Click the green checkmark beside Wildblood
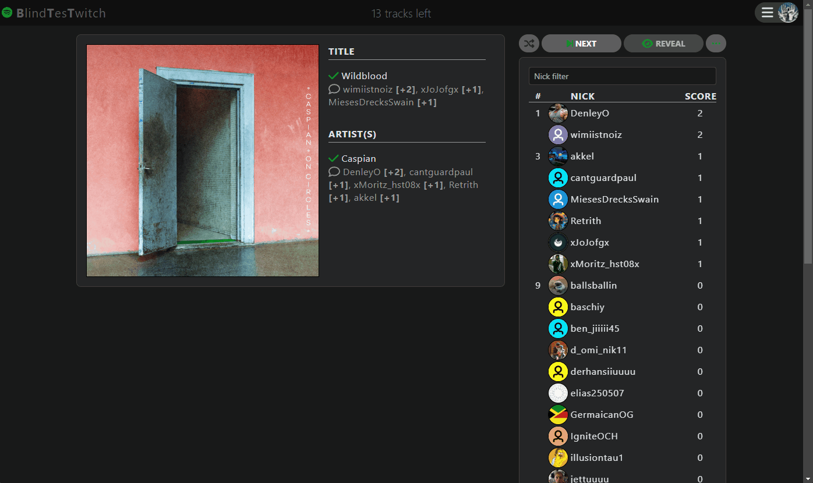 point(334,76)
